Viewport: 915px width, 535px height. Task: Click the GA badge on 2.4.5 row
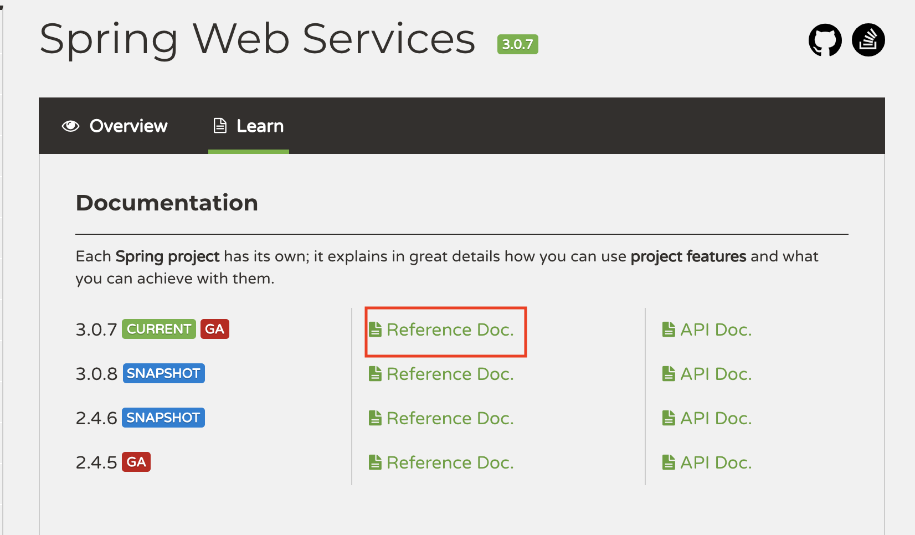(x=136, y=462)
